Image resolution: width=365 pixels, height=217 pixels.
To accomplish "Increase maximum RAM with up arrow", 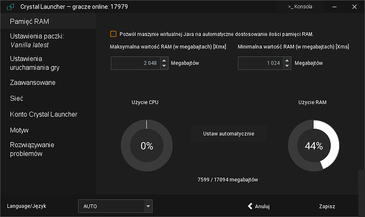I will click(161, 60).
